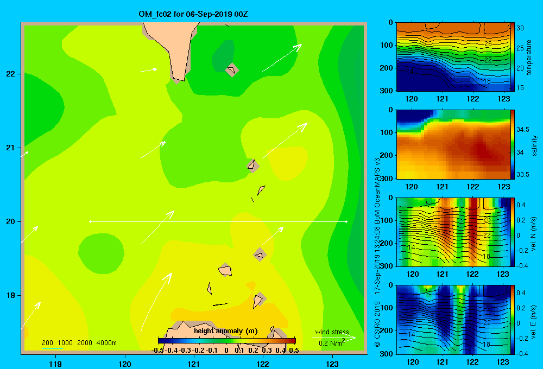
Task: Click the '34.5' tick on salinity scale
Action: [522, 130]
